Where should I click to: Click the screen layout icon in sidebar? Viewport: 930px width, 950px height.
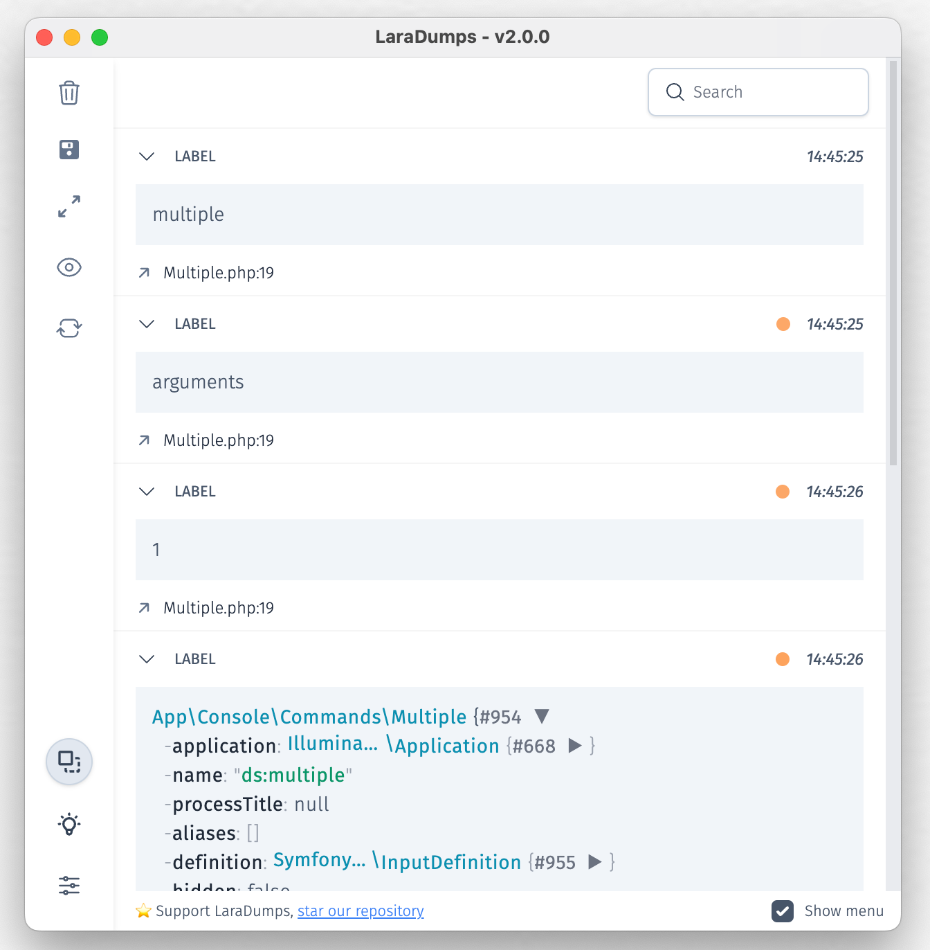pos(69,762)
